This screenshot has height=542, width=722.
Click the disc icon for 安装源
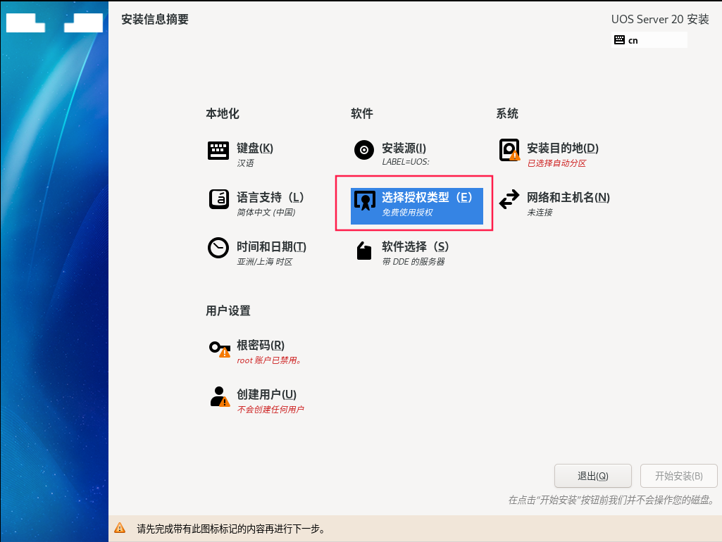[363, 150]
